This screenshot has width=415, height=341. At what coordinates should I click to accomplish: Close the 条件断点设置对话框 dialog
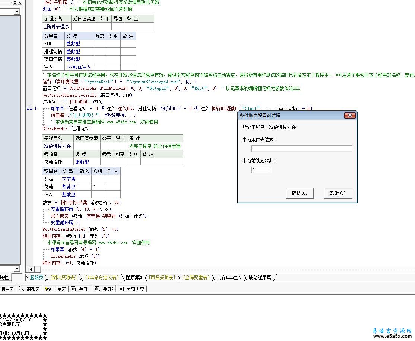(350, 116)
